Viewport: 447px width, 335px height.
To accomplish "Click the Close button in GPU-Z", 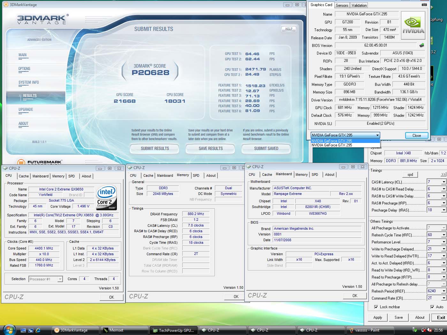I will point(417,136).
